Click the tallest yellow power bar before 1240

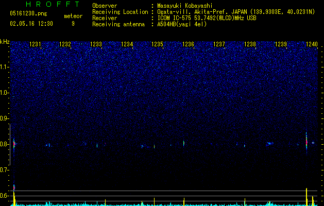pos(306,196)
